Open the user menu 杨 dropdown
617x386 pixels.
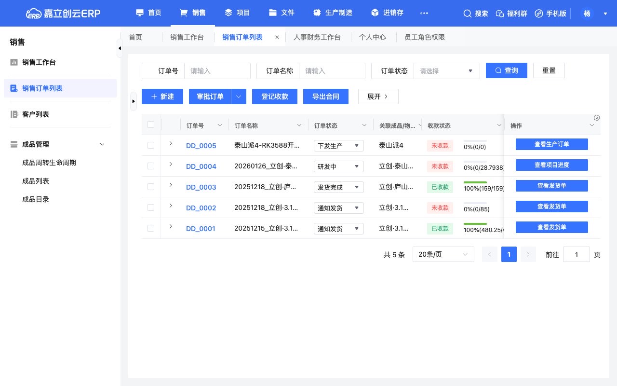596,14
